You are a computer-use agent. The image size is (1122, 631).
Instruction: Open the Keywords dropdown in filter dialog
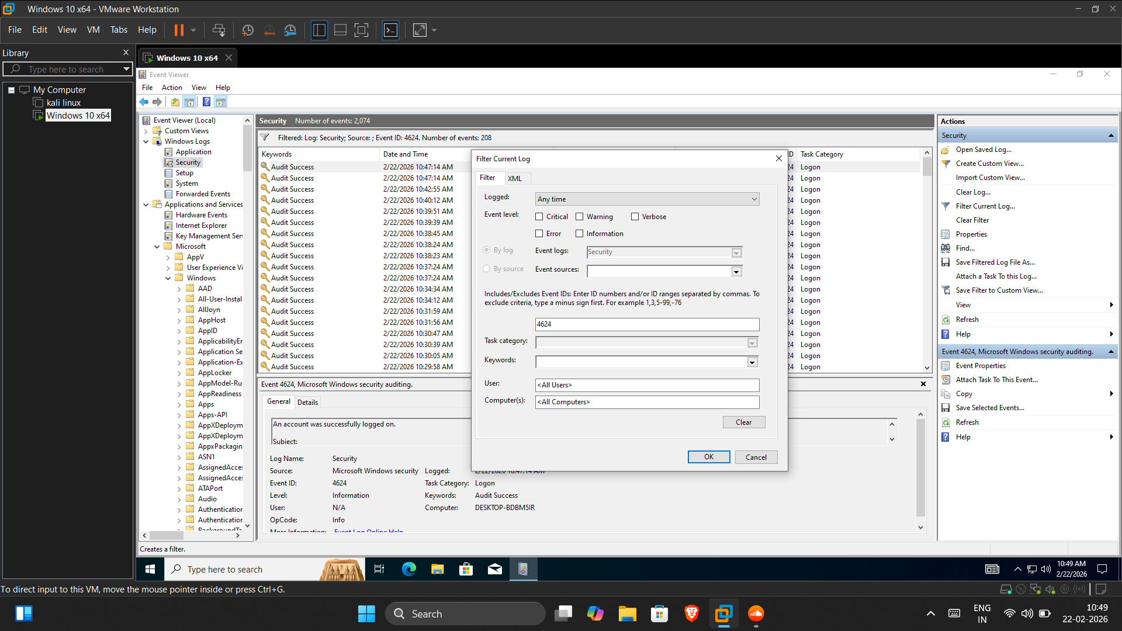click(x=752, y=362)
